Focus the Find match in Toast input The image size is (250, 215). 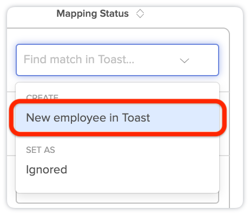coord(117,60)
